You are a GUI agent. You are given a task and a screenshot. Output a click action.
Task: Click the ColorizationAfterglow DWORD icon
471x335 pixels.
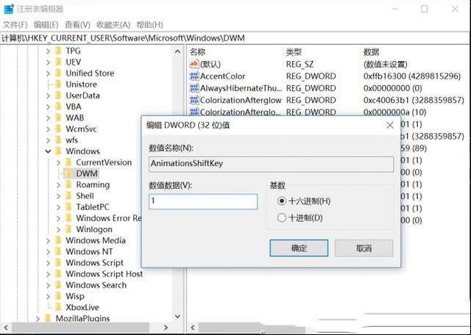pyautogui.click(x=194, y=100)
